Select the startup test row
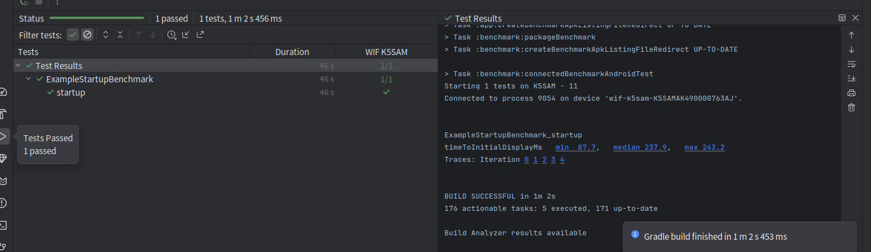Screen dimensions: 871x252 pos(225,92)
